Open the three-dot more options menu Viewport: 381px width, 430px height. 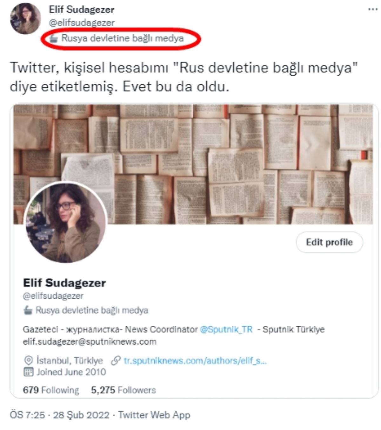pyautogui.click(x=373, y=9)
